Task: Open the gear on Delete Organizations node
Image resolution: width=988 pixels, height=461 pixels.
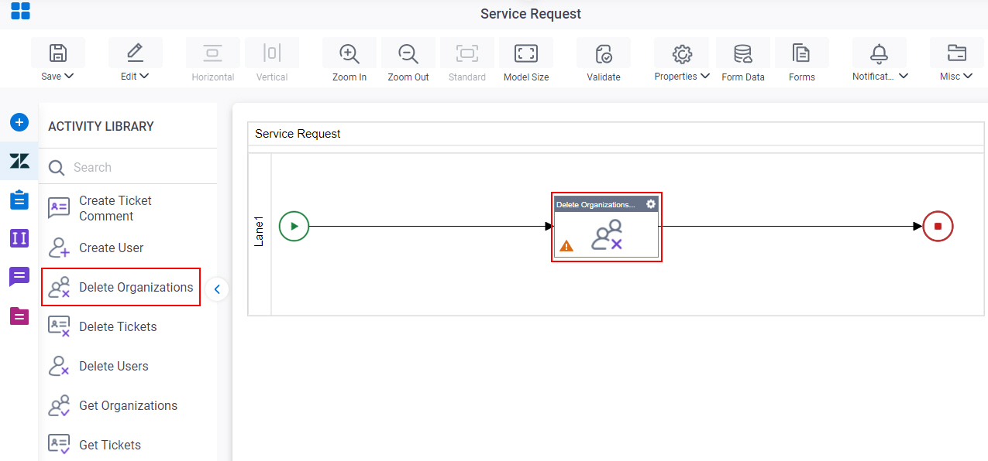Action: [651, 204]
